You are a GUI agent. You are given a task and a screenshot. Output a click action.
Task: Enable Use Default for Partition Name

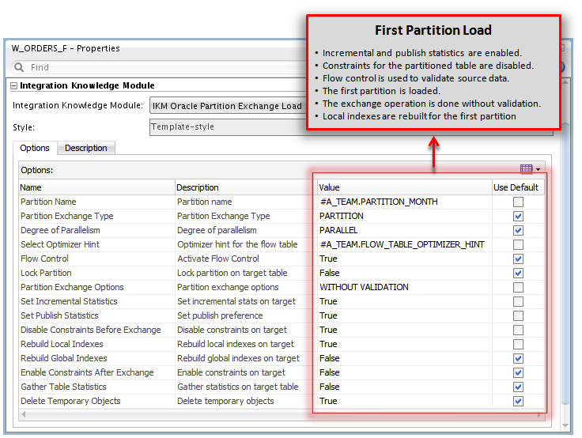coord(518,202)
